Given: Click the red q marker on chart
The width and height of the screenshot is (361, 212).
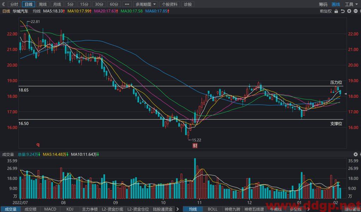Looking at the screenshot, I should point(38,145).
